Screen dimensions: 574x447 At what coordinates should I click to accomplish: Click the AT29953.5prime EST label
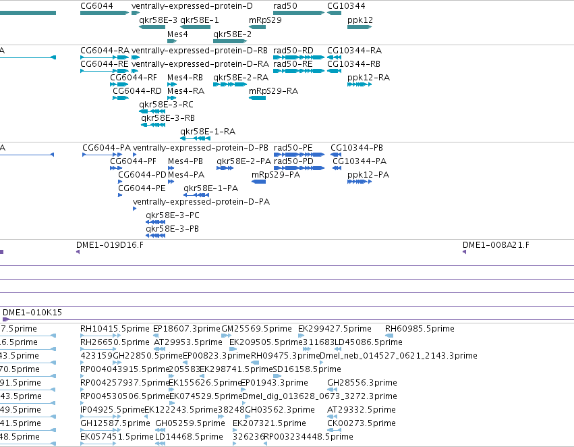coord(188,342)
